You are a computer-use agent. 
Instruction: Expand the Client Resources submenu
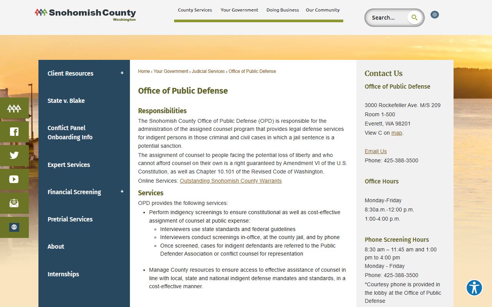pos(122,73)
